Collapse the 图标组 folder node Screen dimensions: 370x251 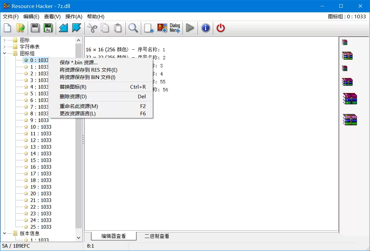click(x=4, y=53)
